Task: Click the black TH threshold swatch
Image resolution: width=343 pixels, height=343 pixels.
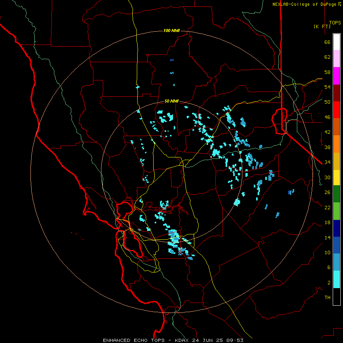Action: click(x=337, y=297)
